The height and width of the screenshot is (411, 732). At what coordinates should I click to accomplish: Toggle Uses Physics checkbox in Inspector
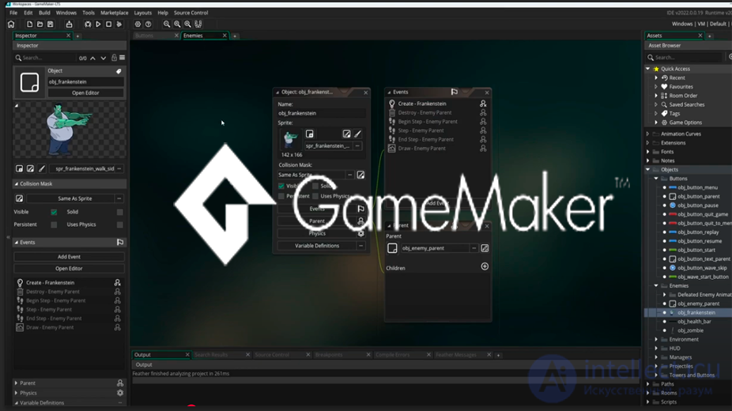(x=120, y=224)
